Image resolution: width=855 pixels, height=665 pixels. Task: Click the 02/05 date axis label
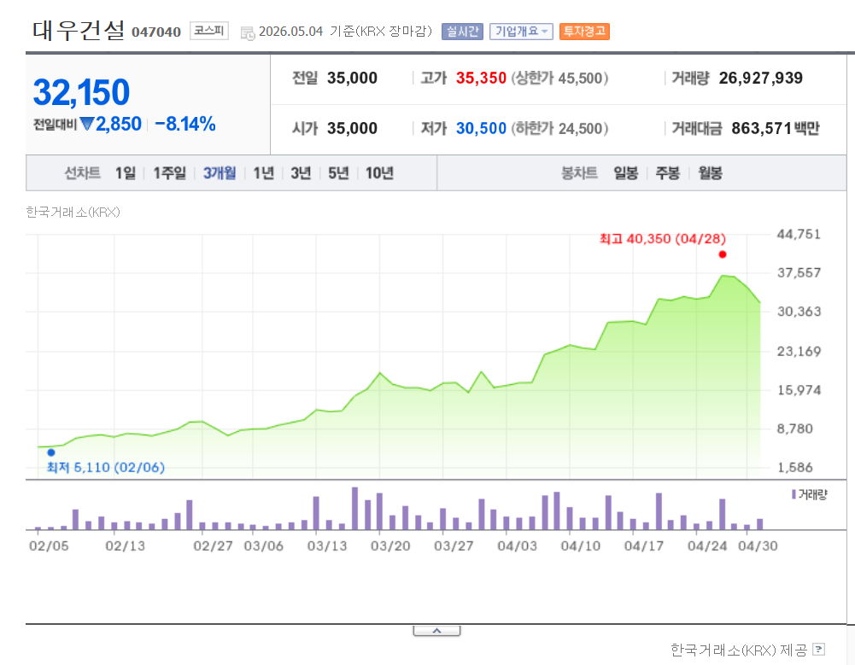click(x=49, y=545)
